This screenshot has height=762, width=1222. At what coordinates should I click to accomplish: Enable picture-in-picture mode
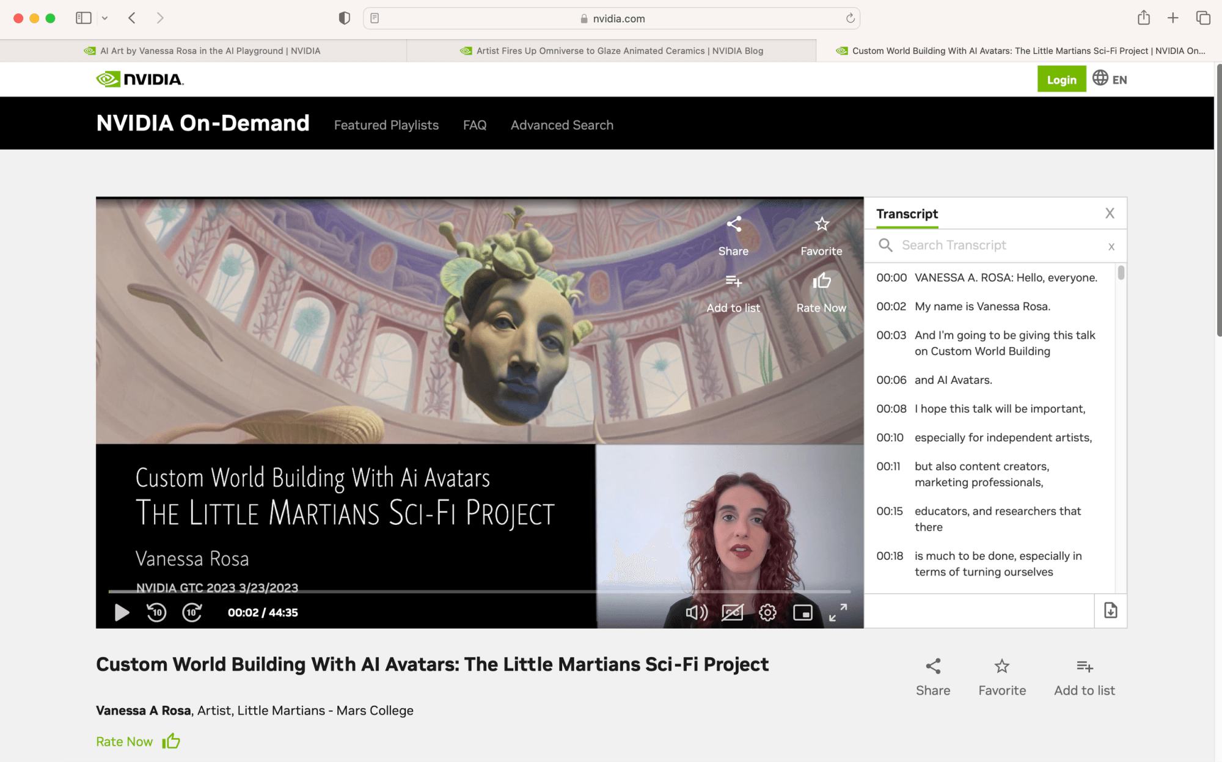pyautogui.click(x=803, y=612)
